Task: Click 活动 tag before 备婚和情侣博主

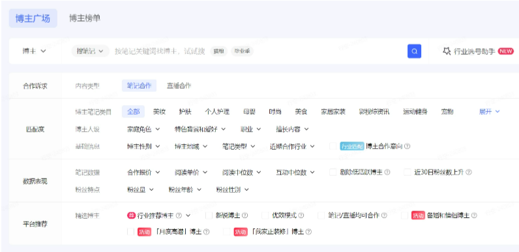Action: 418,216
